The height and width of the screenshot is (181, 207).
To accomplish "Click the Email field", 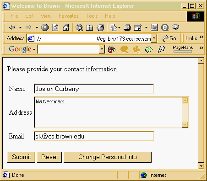I will click(x=94, y=136).
